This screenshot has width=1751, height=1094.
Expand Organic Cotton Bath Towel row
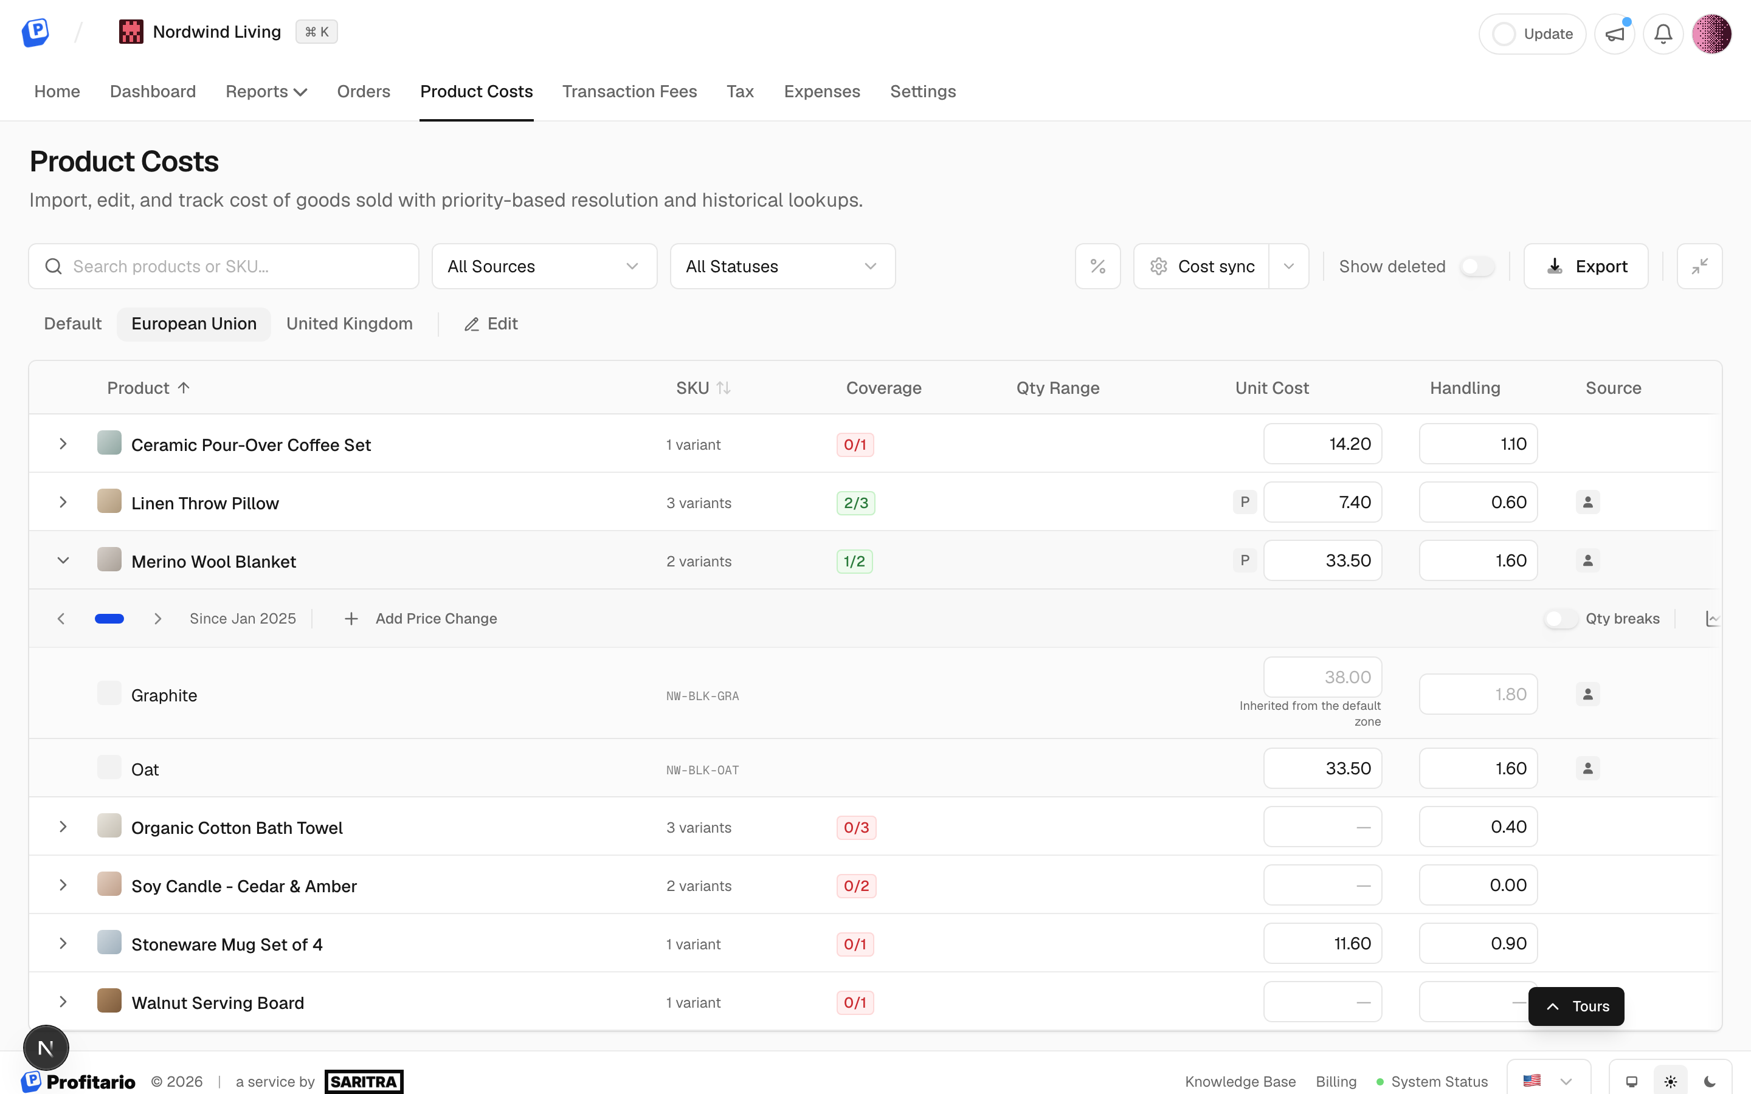click(63, 827)
